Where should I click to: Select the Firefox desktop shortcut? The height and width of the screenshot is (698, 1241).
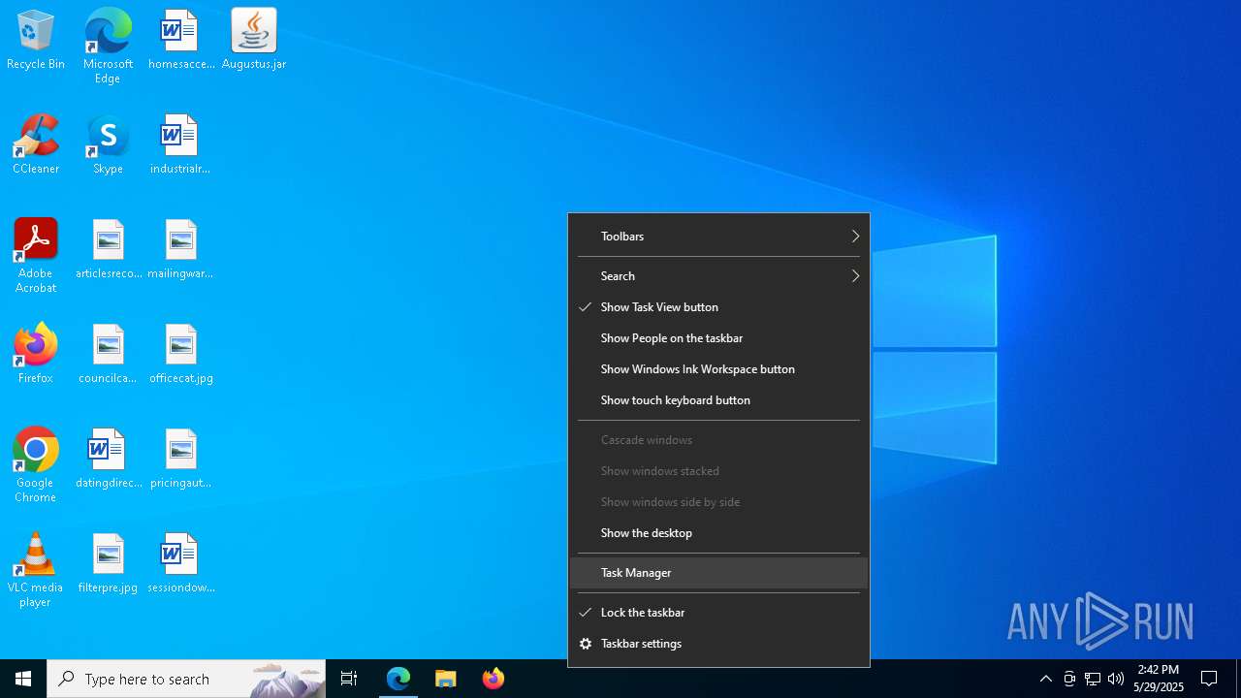36,354
